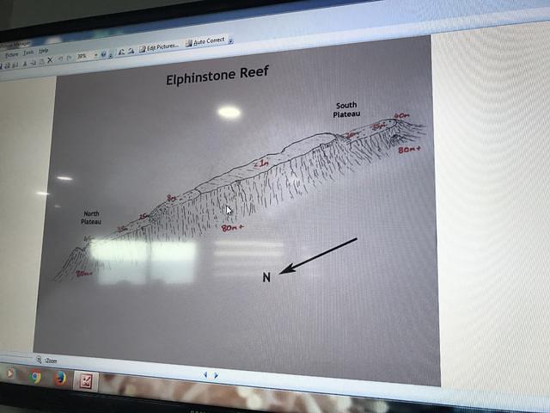This screenshot has width=550, height=413.
Task: Open the media player taskbar icon
Action: click(10, 373)
